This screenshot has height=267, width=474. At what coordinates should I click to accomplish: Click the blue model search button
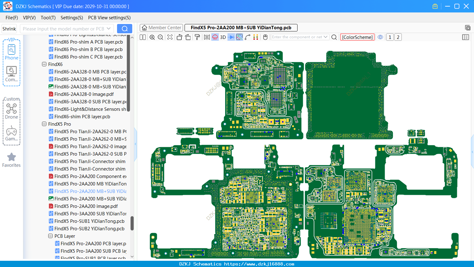pos(124,29)
